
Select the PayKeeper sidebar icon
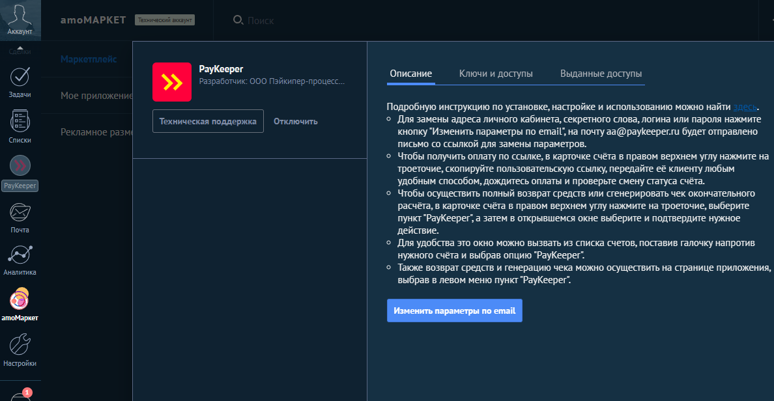(20, 167)
